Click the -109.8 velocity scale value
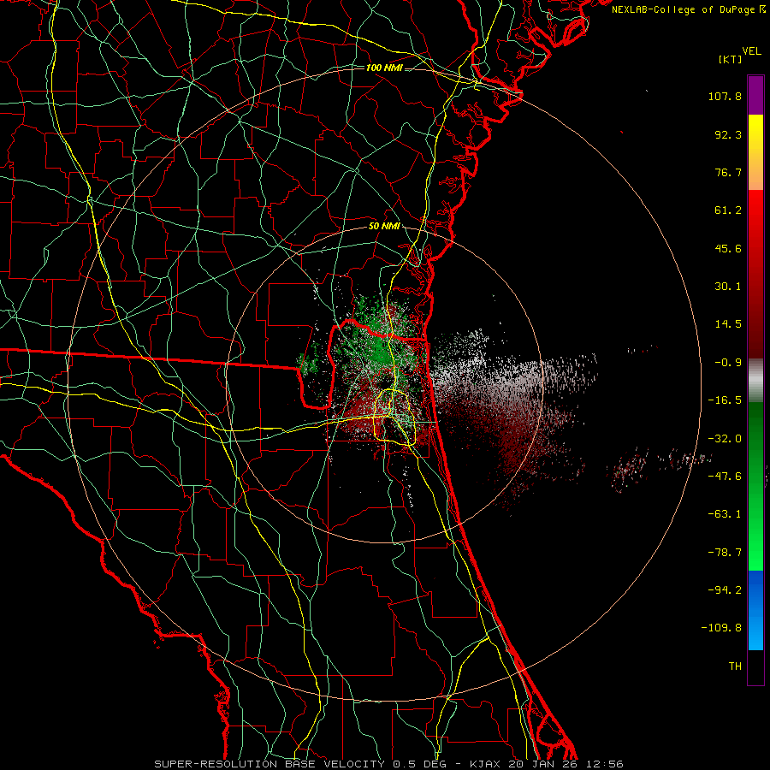Viewport: 770px width, 770px height. pos(721,628)
